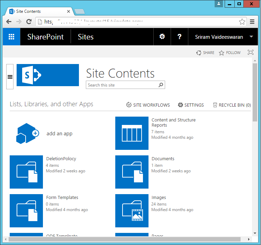This screenshot has height=245, width=261.
Task: Click the vertical scrollbar thumb
Action: [x=255, y=92]
